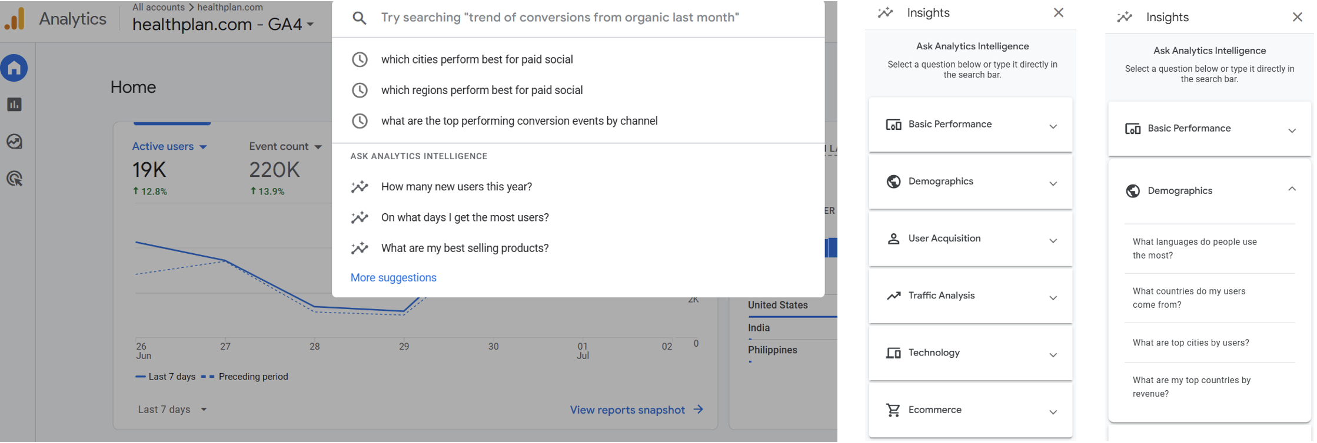Click the Ecommerce shopping cart icon
This screenshot has width=1317, height=443.
pos(893,410)
